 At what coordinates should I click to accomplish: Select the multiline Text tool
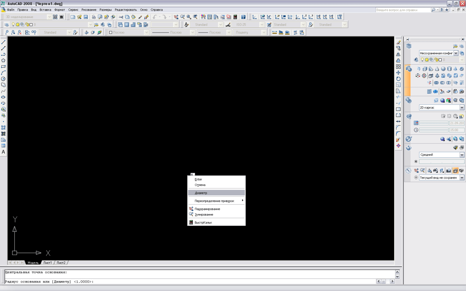click(x=3, y=152)
